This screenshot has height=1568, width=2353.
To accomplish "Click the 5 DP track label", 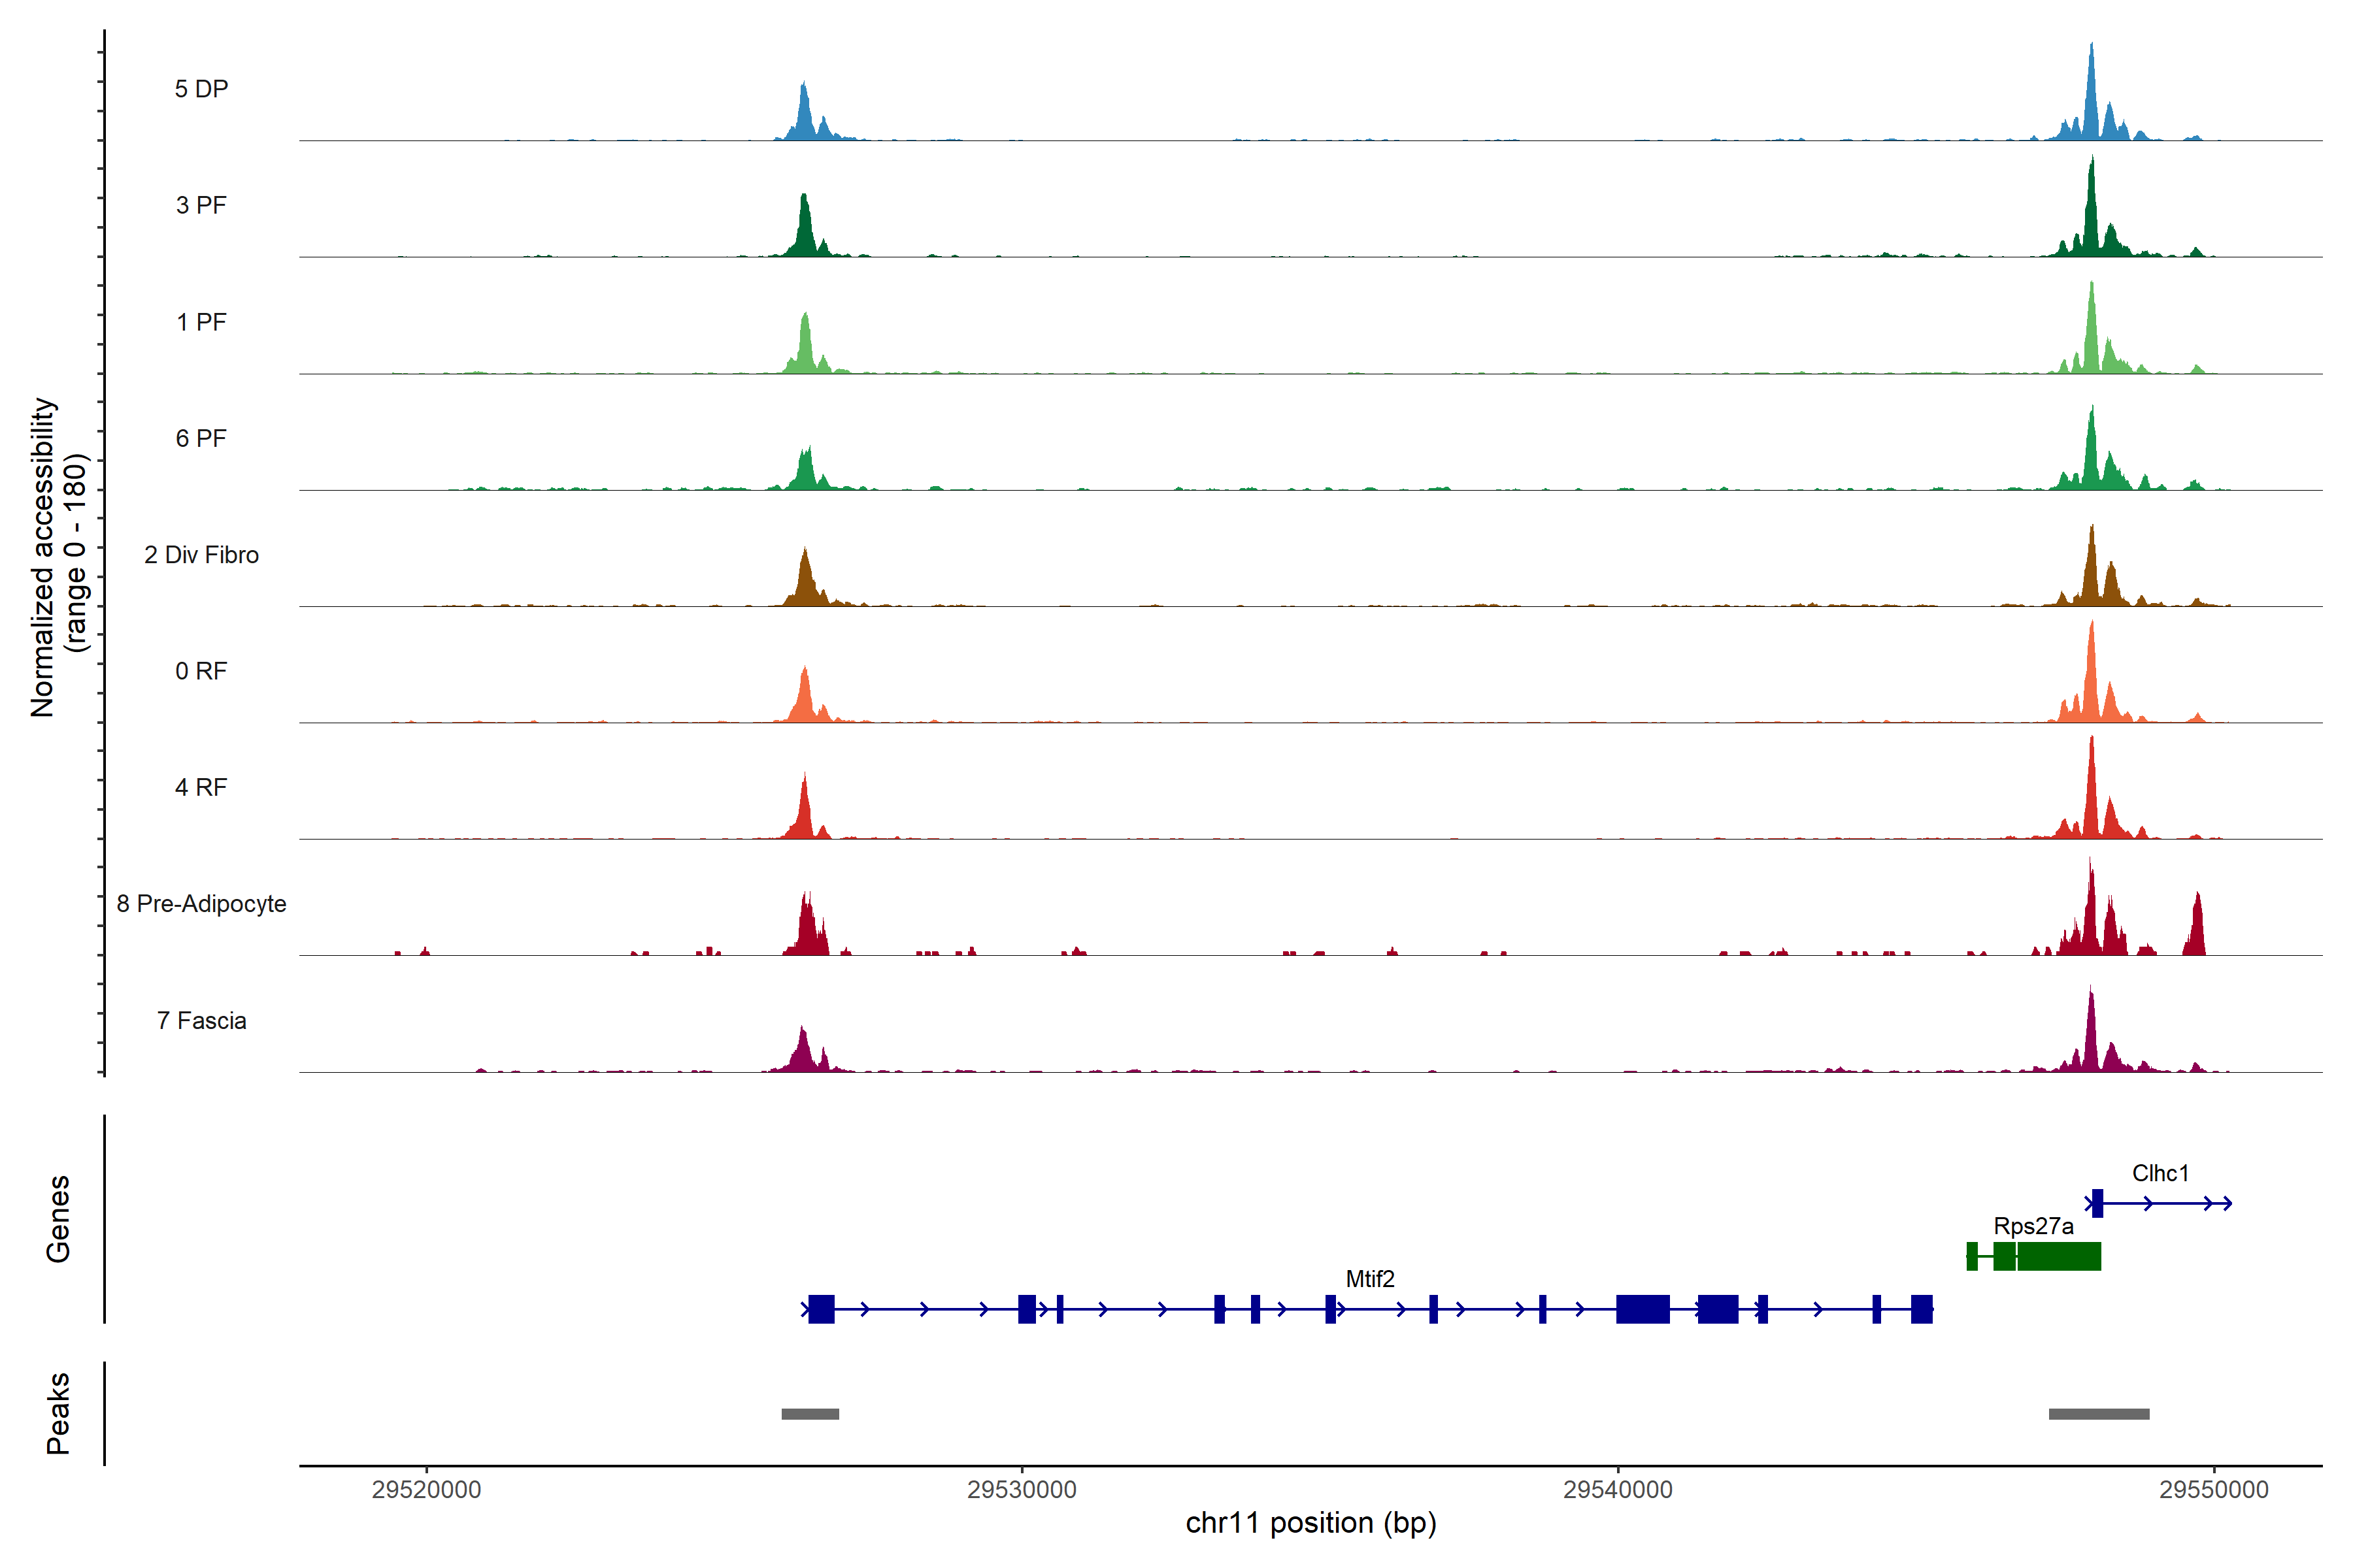I will pos(201,89).
